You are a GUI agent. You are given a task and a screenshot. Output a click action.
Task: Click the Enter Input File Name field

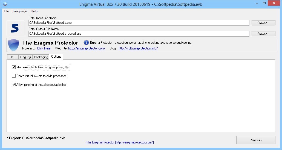click(x=139, y=23)
